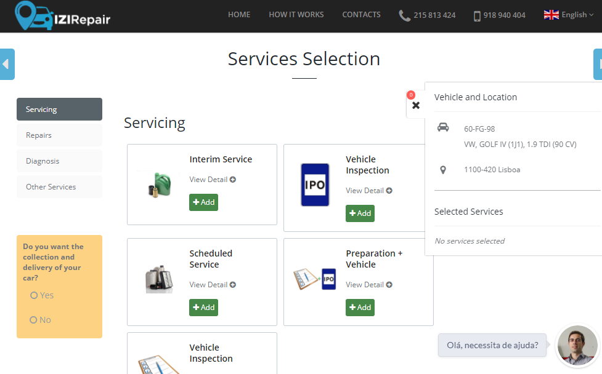Click the Interim Service oil can image
Screen dimensions: 602x374
(x=160, y=185)
